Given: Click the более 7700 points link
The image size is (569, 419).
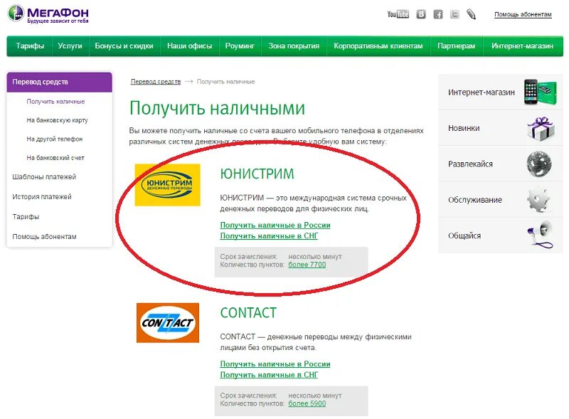Looking at the screenshot, I should (307, 265).
